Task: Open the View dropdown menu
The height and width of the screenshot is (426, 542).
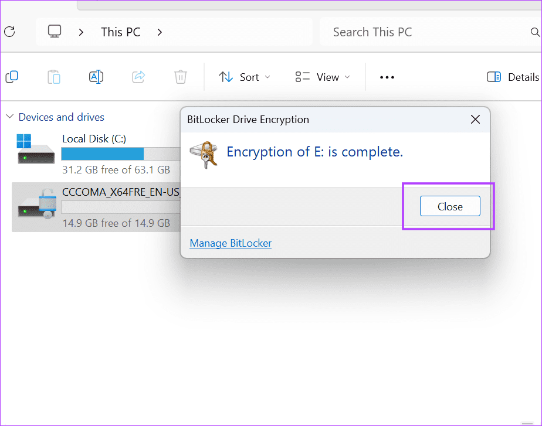Action: point(323,77)
